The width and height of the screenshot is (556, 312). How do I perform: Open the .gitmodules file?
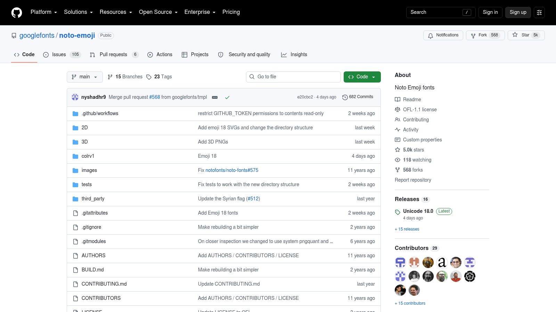[x=94, y=242]
